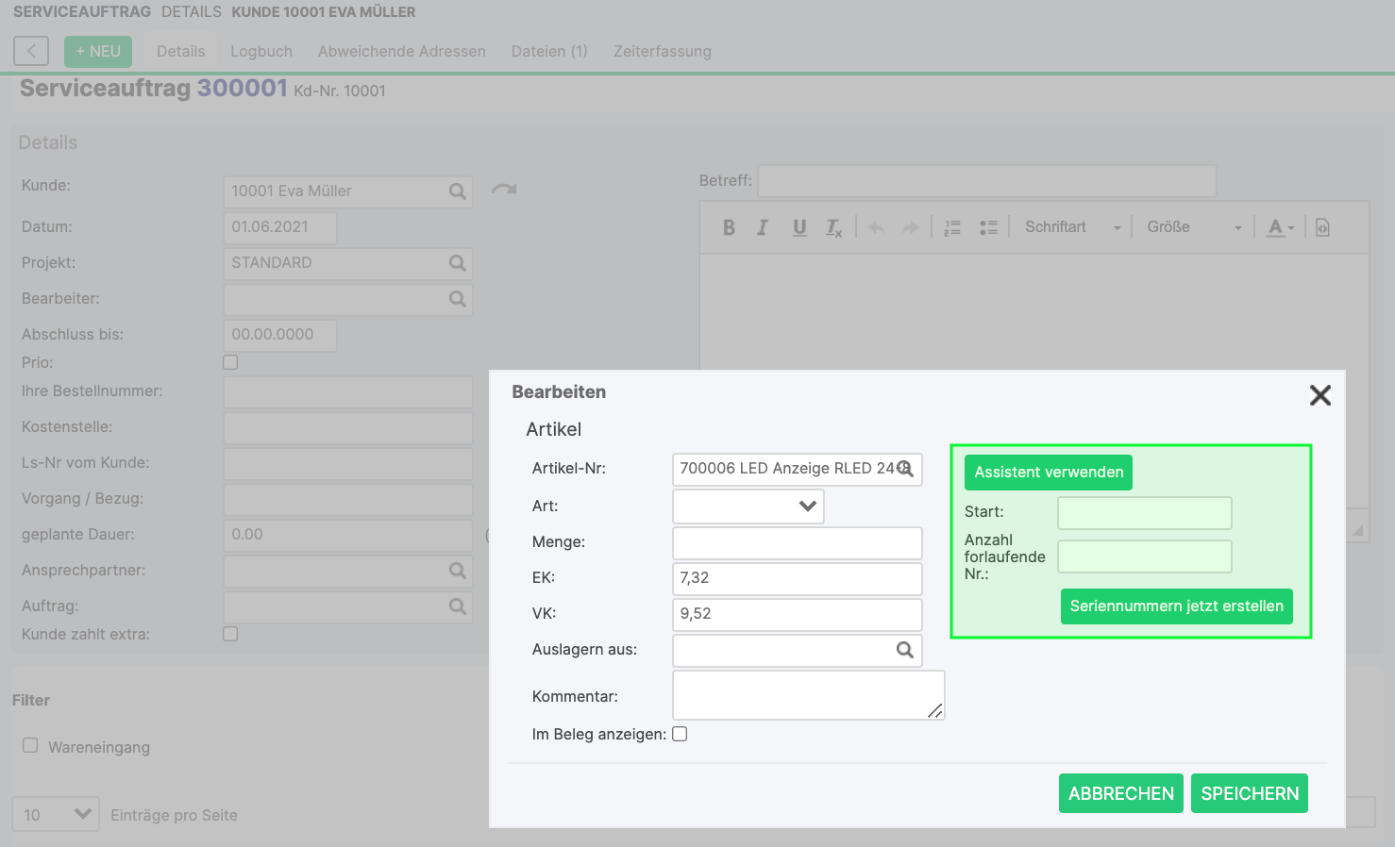Click the magnifier in Auslagern aus field

(904, 650)
